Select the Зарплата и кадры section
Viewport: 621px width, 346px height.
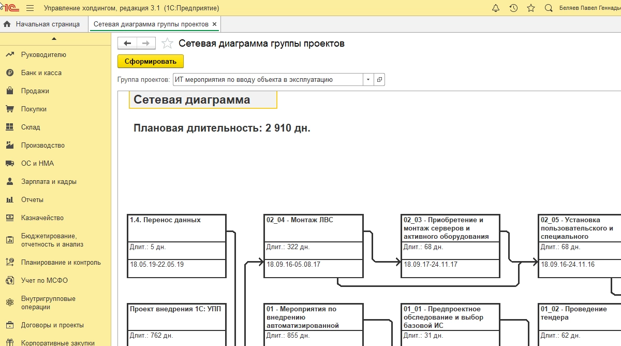(x=49, y=182)
